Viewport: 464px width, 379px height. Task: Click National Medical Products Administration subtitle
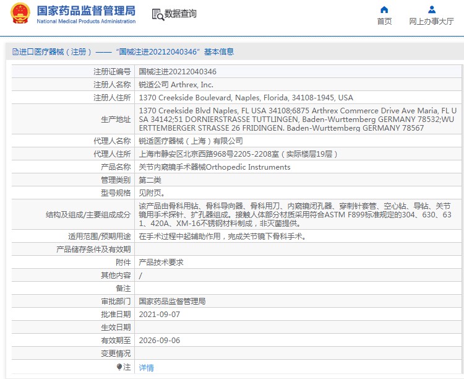tap(86, 21)
